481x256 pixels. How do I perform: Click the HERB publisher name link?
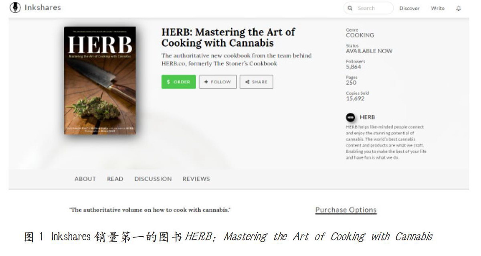pos(367,117)
